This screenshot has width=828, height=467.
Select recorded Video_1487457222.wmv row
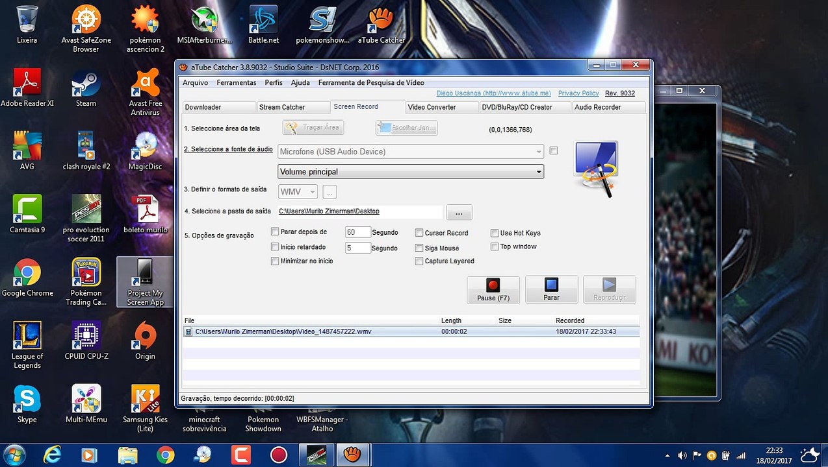tap(411, 331)
